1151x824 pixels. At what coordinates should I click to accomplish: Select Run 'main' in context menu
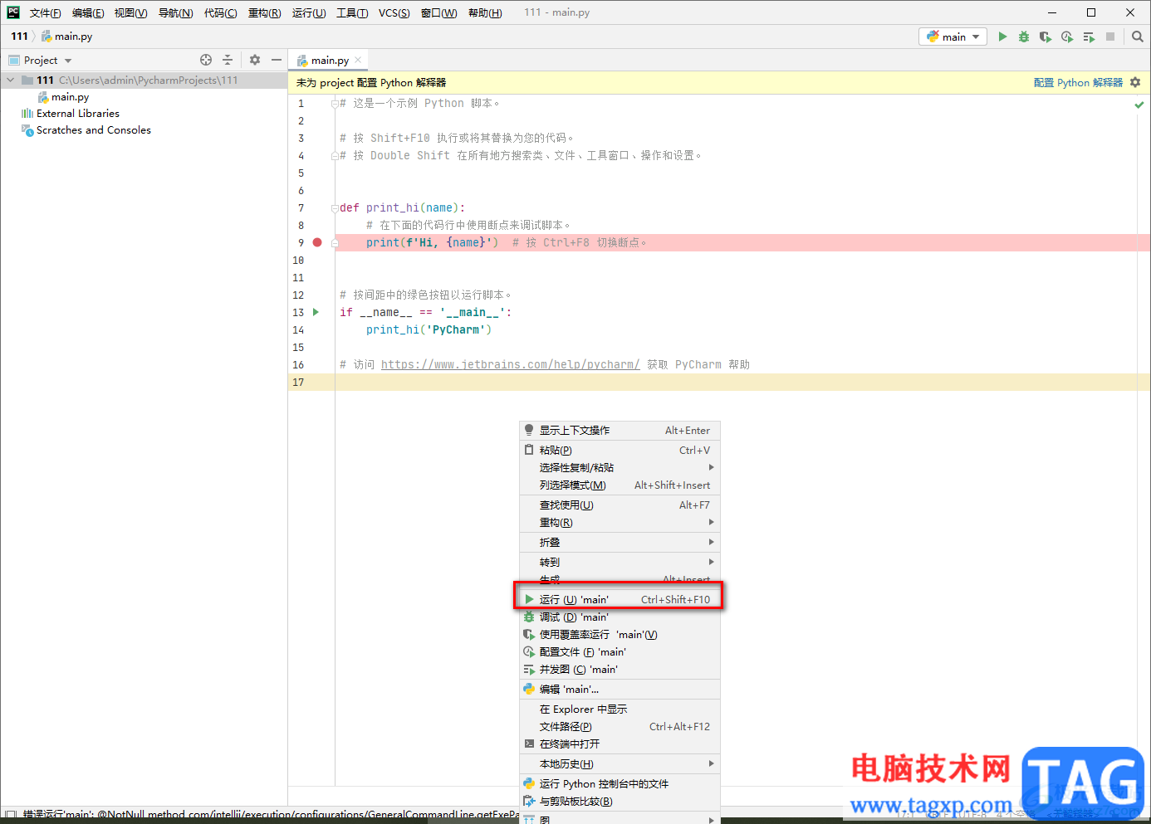click(620, 599)
